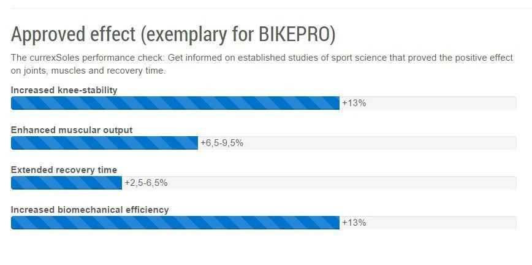The height and width of the screenshot is (265, 532).
Task: Click the 'Extended recovery time' label
Action: click(x=64, y=170)
